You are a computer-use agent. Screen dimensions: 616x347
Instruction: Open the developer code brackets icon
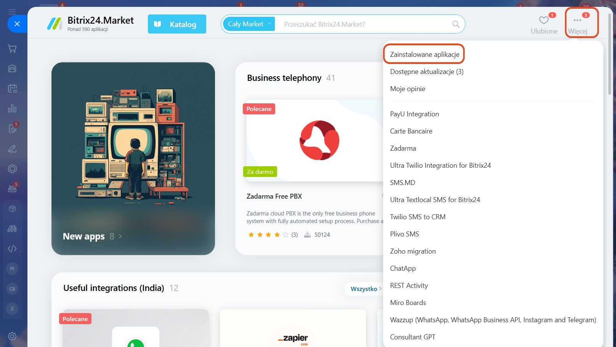tap(12, 249)
